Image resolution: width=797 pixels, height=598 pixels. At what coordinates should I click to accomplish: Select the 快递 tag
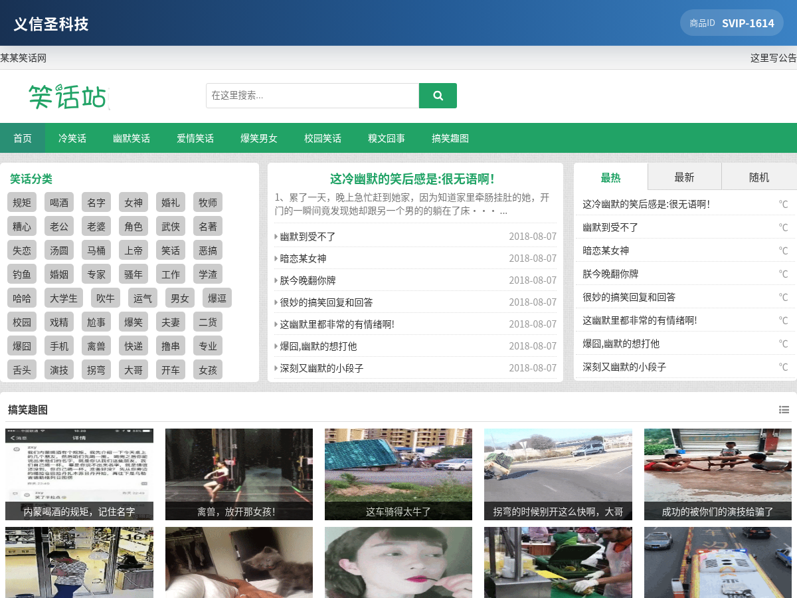click(x=133, y=346)
